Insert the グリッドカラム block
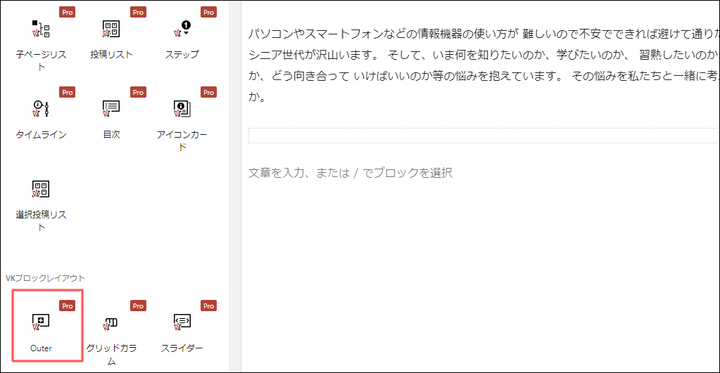 pyautogui.click(x=111, y=332)
